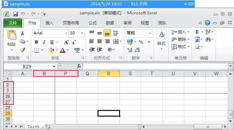Screen dimensions: 234x130
Task: Click the AutoSum sigma icon
Action: [197, 32]
